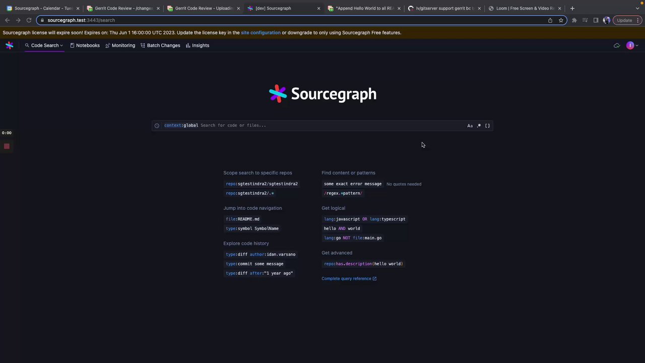This screenshot has width=645, height=363.
Task: Switch to gitserver support gerrit tab
Action: pyautogui.click(x=444, y=9)
